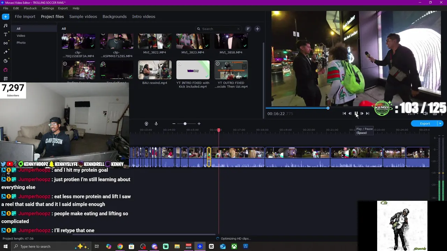The width and height of the screenshot is (447, 251).
Task: Open the File menu
Action: click(x=6, y=8)
